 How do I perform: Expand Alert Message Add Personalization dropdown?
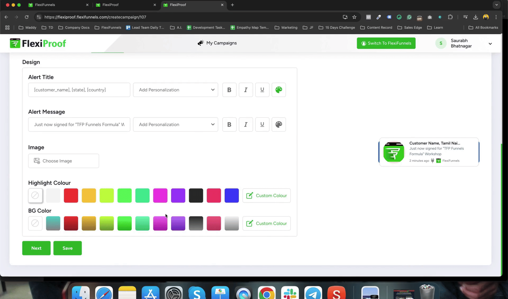(175, 125)
